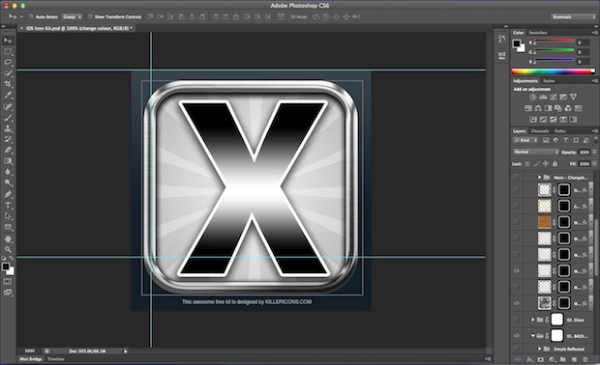
Task: Expand the Neon - Changeab... group
Action: click(x=539, y=177)
